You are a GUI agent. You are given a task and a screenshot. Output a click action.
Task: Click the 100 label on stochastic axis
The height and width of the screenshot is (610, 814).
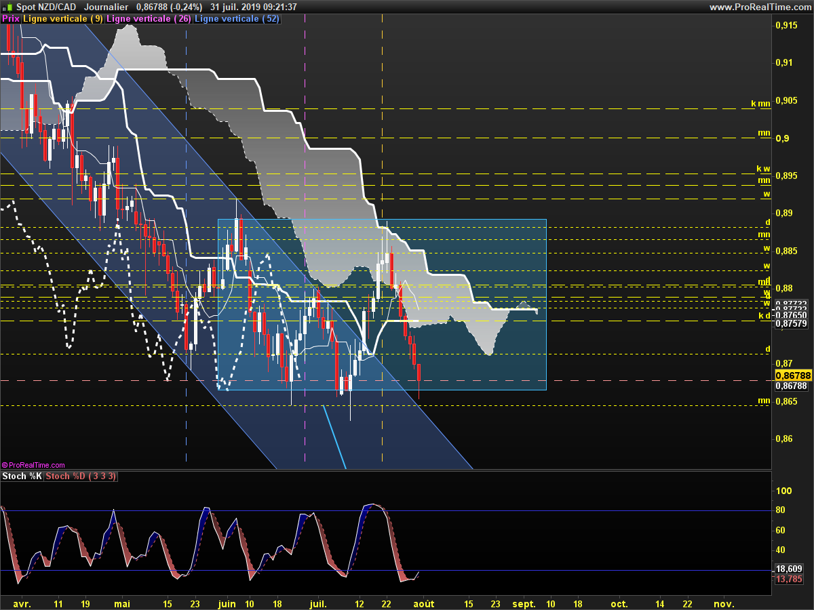(x=784, y=491)
